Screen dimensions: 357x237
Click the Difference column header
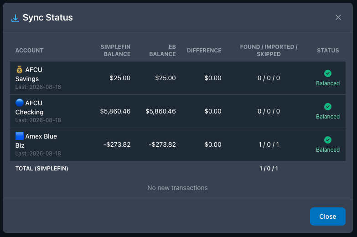tap(204, 50)
